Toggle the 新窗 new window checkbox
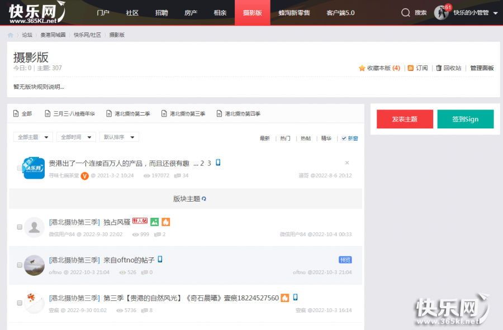The width and height of the screenshot is (503, 330). click(x=344, y=138)
